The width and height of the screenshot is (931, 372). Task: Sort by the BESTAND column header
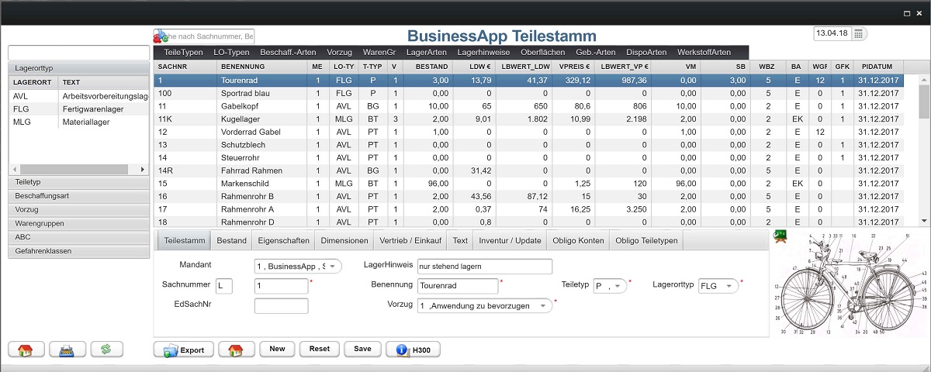[427, 67]
